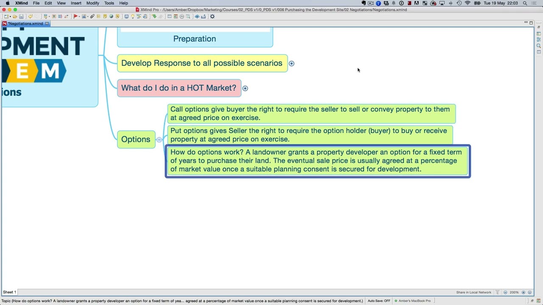Select the Put options subtopic
Image resolution: width=543 pixels, height=305 pixels.
[x=310, y=135]
